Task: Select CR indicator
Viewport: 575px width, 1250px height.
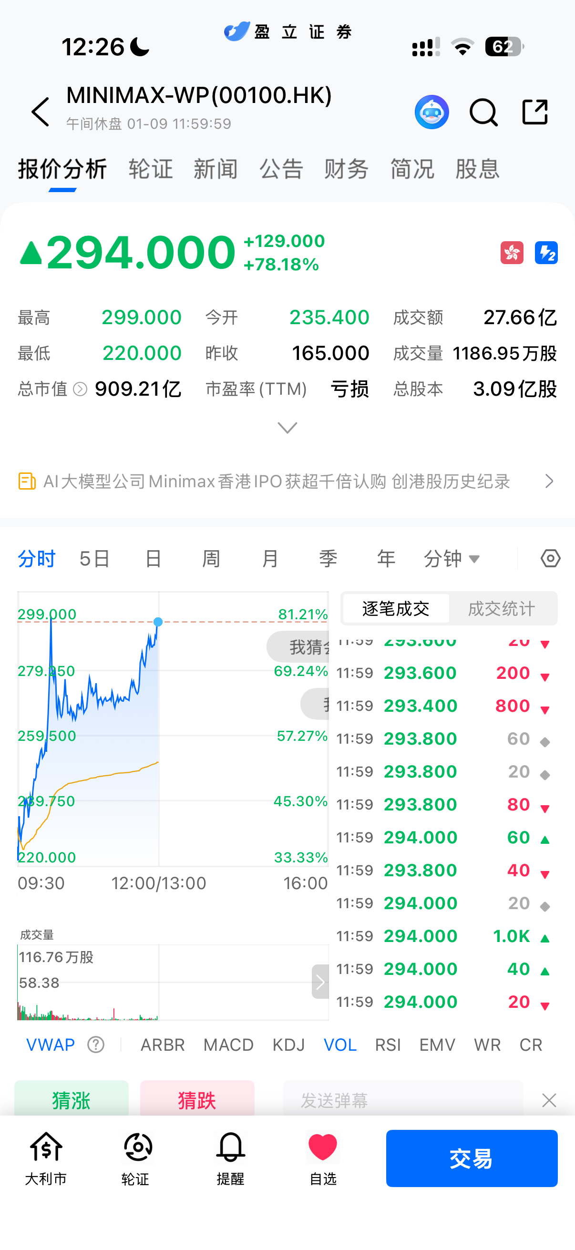Action: tap(530, 1045)
